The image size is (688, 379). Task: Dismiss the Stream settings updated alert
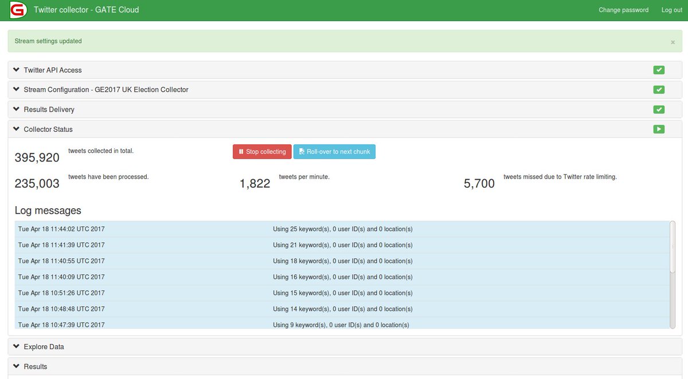[673, 42]
